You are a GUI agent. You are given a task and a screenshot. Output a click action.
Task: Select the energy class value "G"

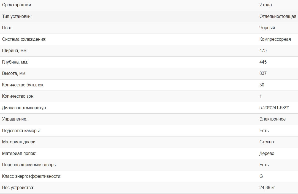click(x=261, y=176)
